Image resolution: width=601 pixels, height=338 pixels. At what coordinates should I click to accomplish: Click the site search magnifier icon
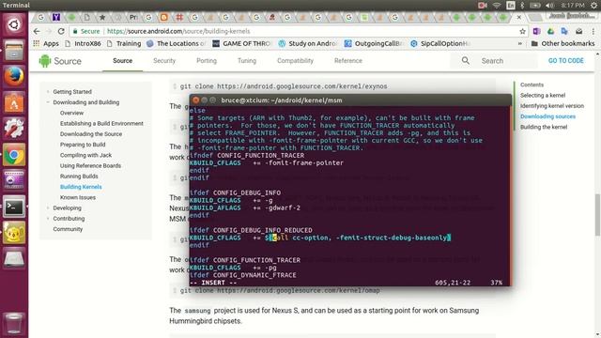tap(466, 60)
